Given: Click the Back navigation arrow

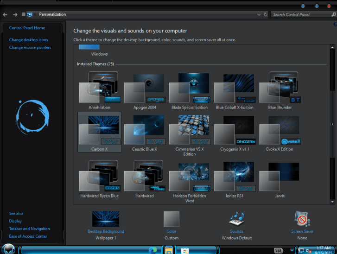Looking at the screenshot, I should tap(5, 14).
